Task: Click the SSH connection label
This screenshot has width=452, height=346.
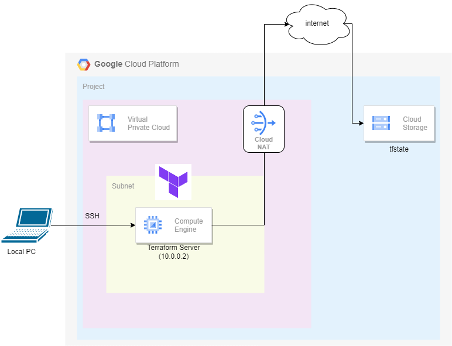Action: (x=93, y=215)
